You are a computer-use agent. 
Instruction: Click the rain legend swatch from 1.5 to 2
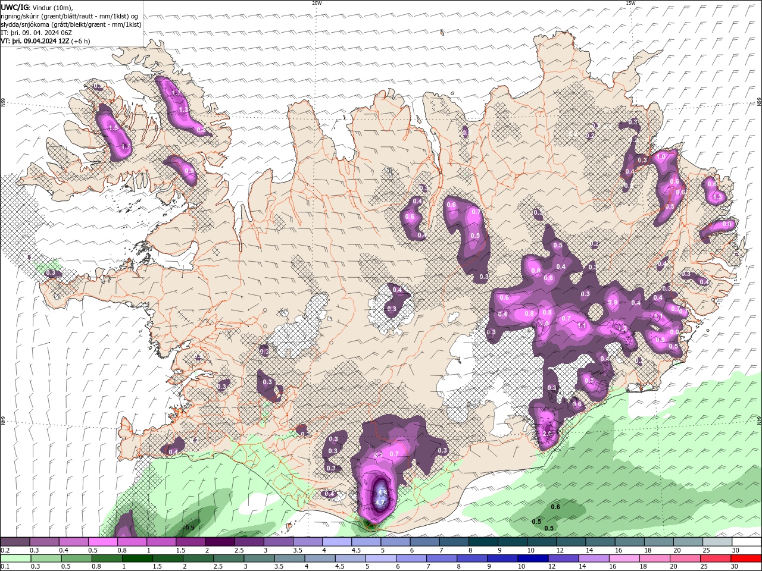[x=168, y=559]
